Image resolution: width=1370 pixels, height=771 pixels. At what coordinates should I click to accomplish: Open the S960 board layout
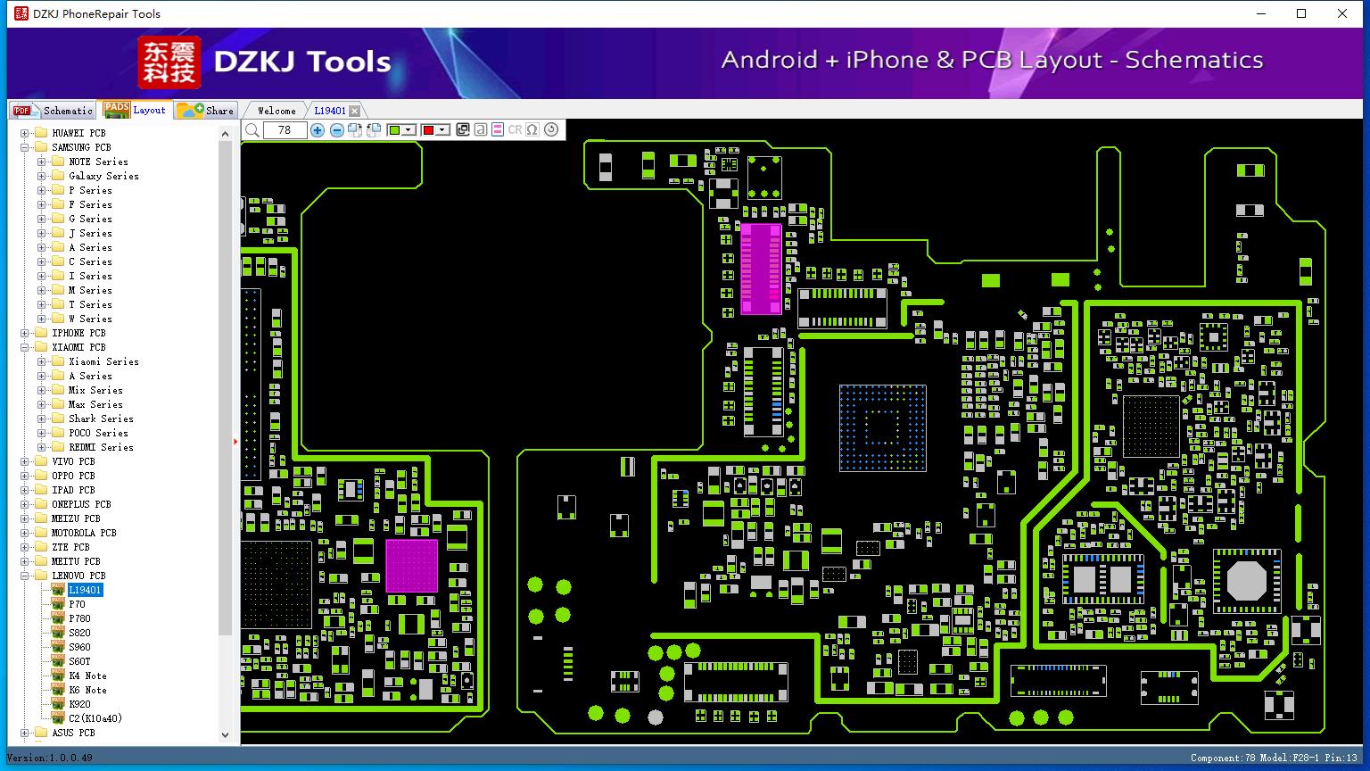point(79,647)
